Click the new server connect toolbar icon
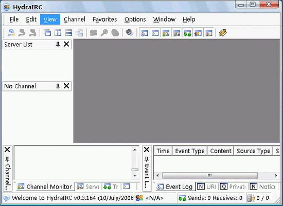This screenshot has width=283, height=206. 11,33
